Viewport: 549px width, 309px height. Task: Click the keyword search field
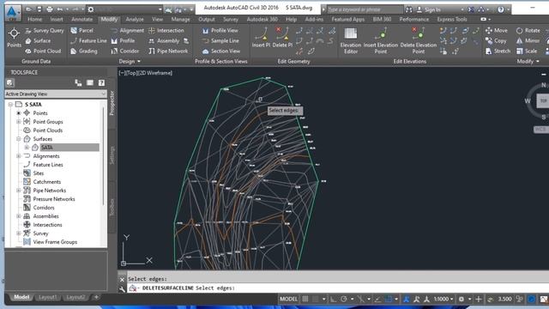click(365, 9)
